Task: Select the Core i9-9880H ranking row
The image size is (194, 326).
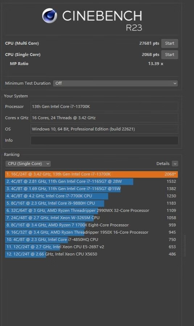Action: (x=91, y=203)
